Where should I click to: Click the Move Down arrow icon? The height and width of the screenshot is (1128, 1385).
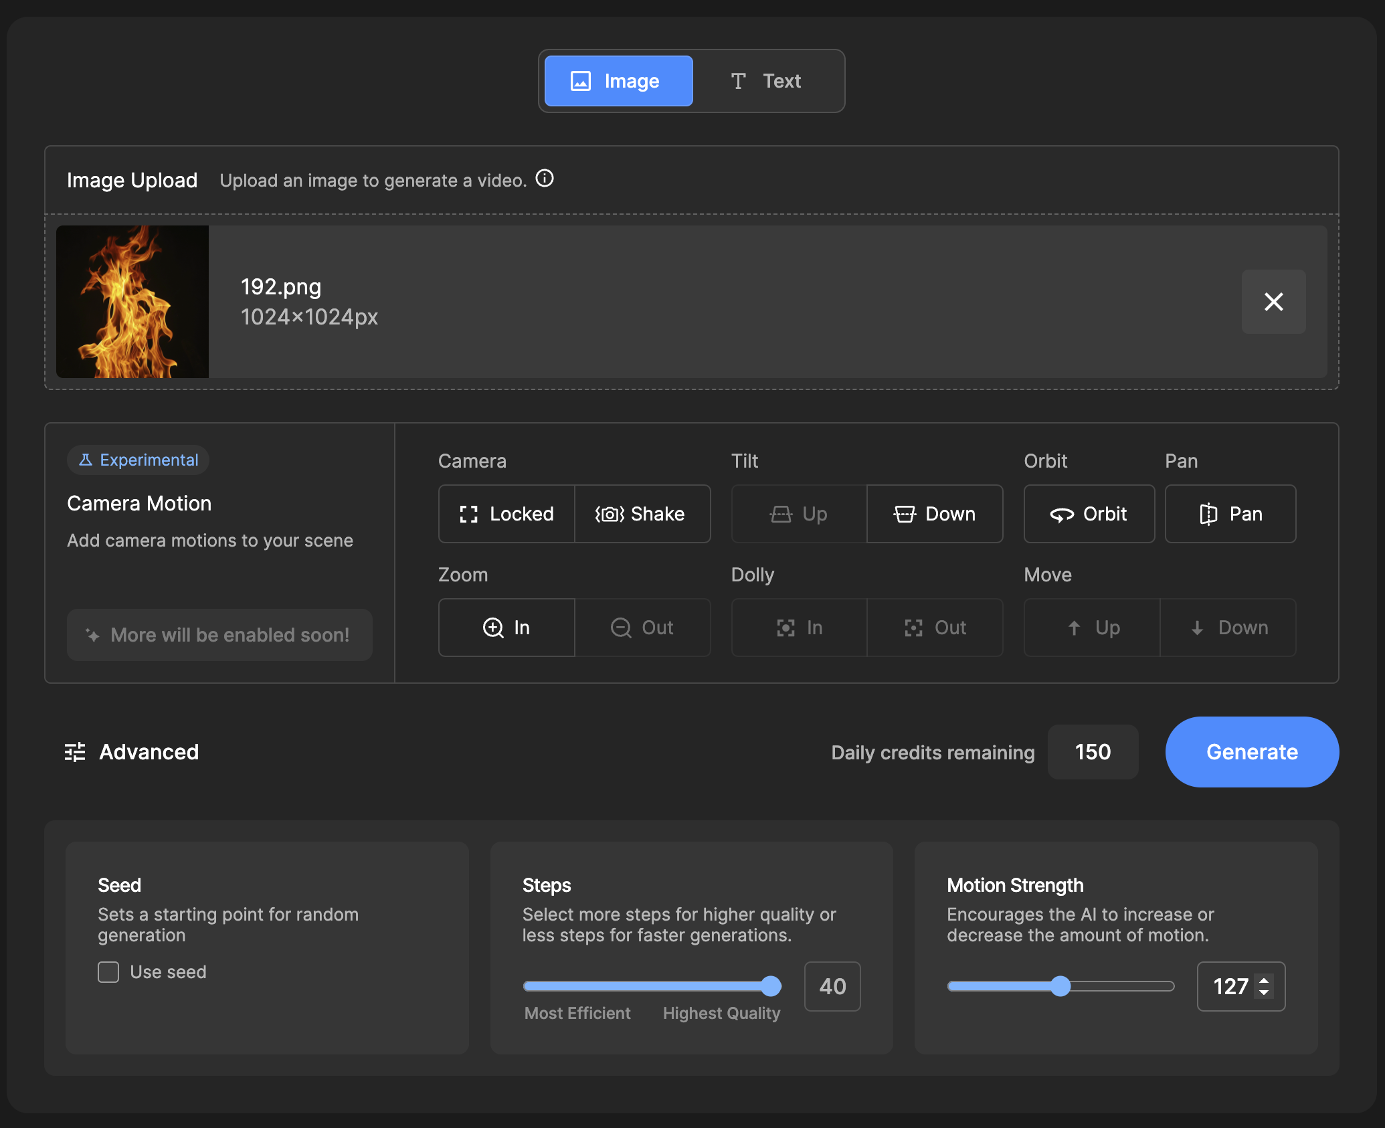1197,628
